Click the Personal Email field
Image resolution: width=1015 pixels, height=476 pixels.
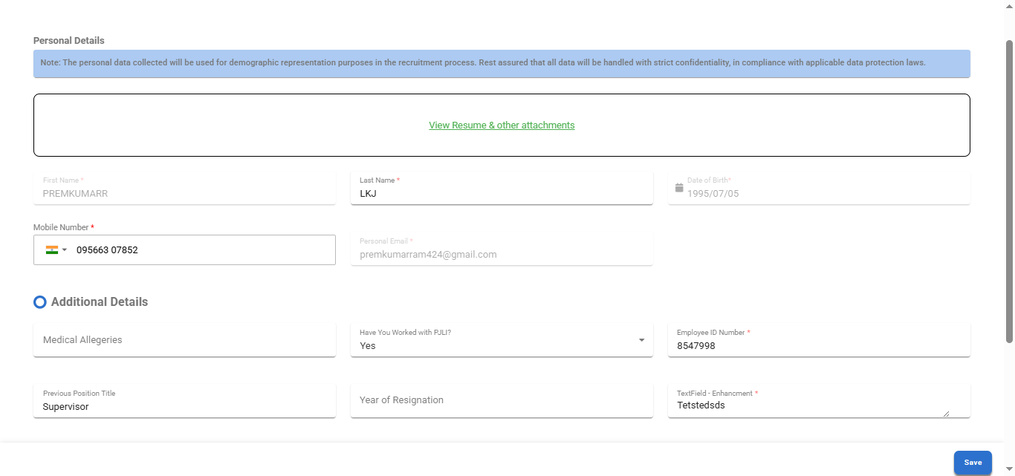tap(501, 254)
